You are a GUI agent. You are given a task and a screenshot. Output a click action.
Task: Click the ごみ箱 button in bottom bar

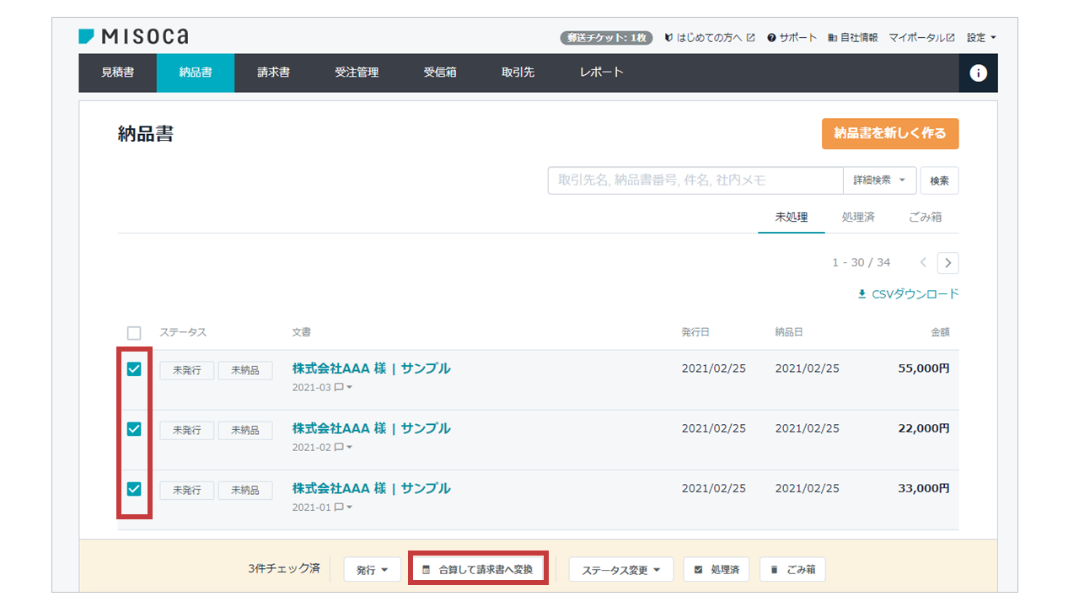point(792,570)
